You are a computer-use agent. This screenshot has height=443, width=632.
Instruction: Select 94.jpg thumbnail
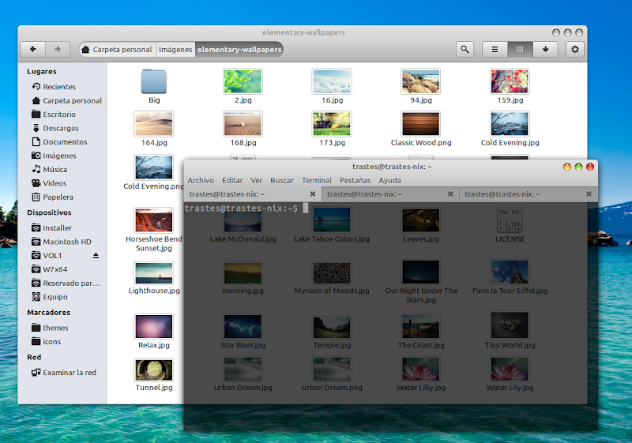click(421, 81)
